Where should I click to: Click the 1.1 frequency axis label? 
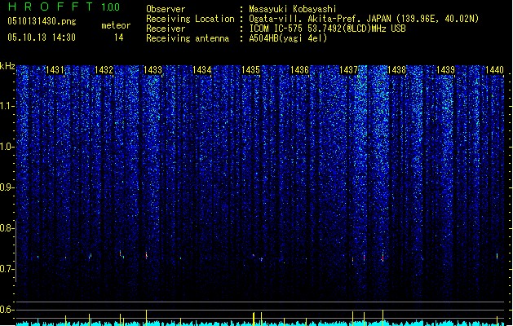[x=7, y=106]
